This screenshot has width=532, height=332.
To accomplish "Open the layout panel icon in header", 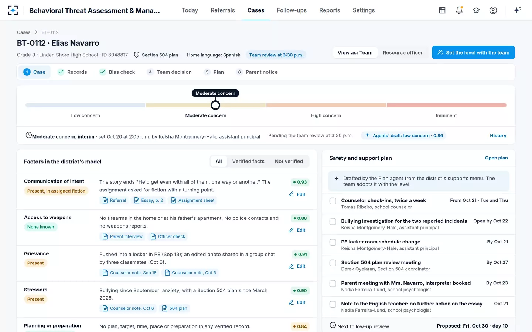I will (442, 10).
